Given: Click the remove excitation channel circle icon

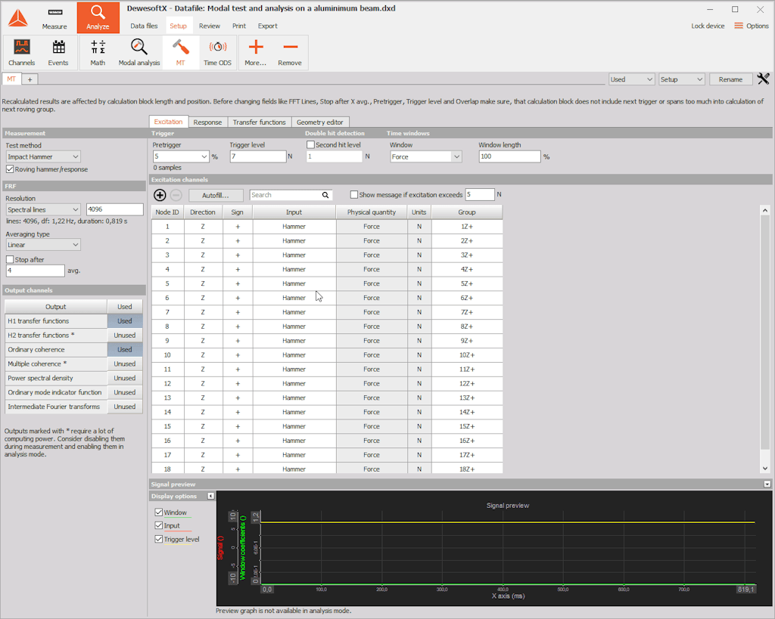Looking at the screenshot, I should tap(176, 195).
